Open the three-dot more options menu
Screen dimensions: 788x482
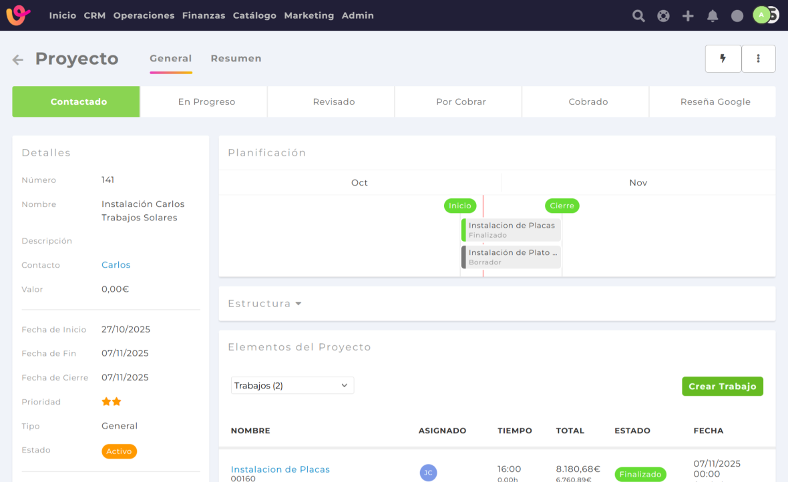tap(759, 59)
